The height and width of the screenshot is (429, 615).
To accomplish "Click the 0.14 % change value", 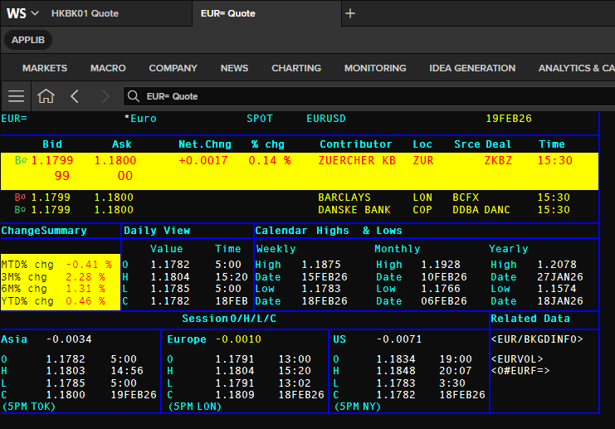I will pyautogui.click(x=270, y=160).
